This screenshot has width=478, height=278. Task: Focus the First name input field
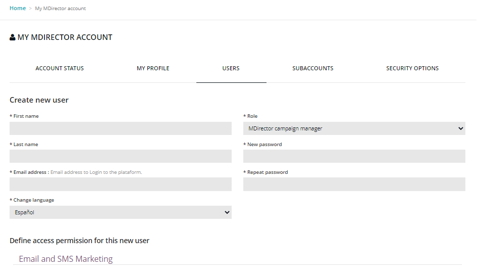[120, 128]
